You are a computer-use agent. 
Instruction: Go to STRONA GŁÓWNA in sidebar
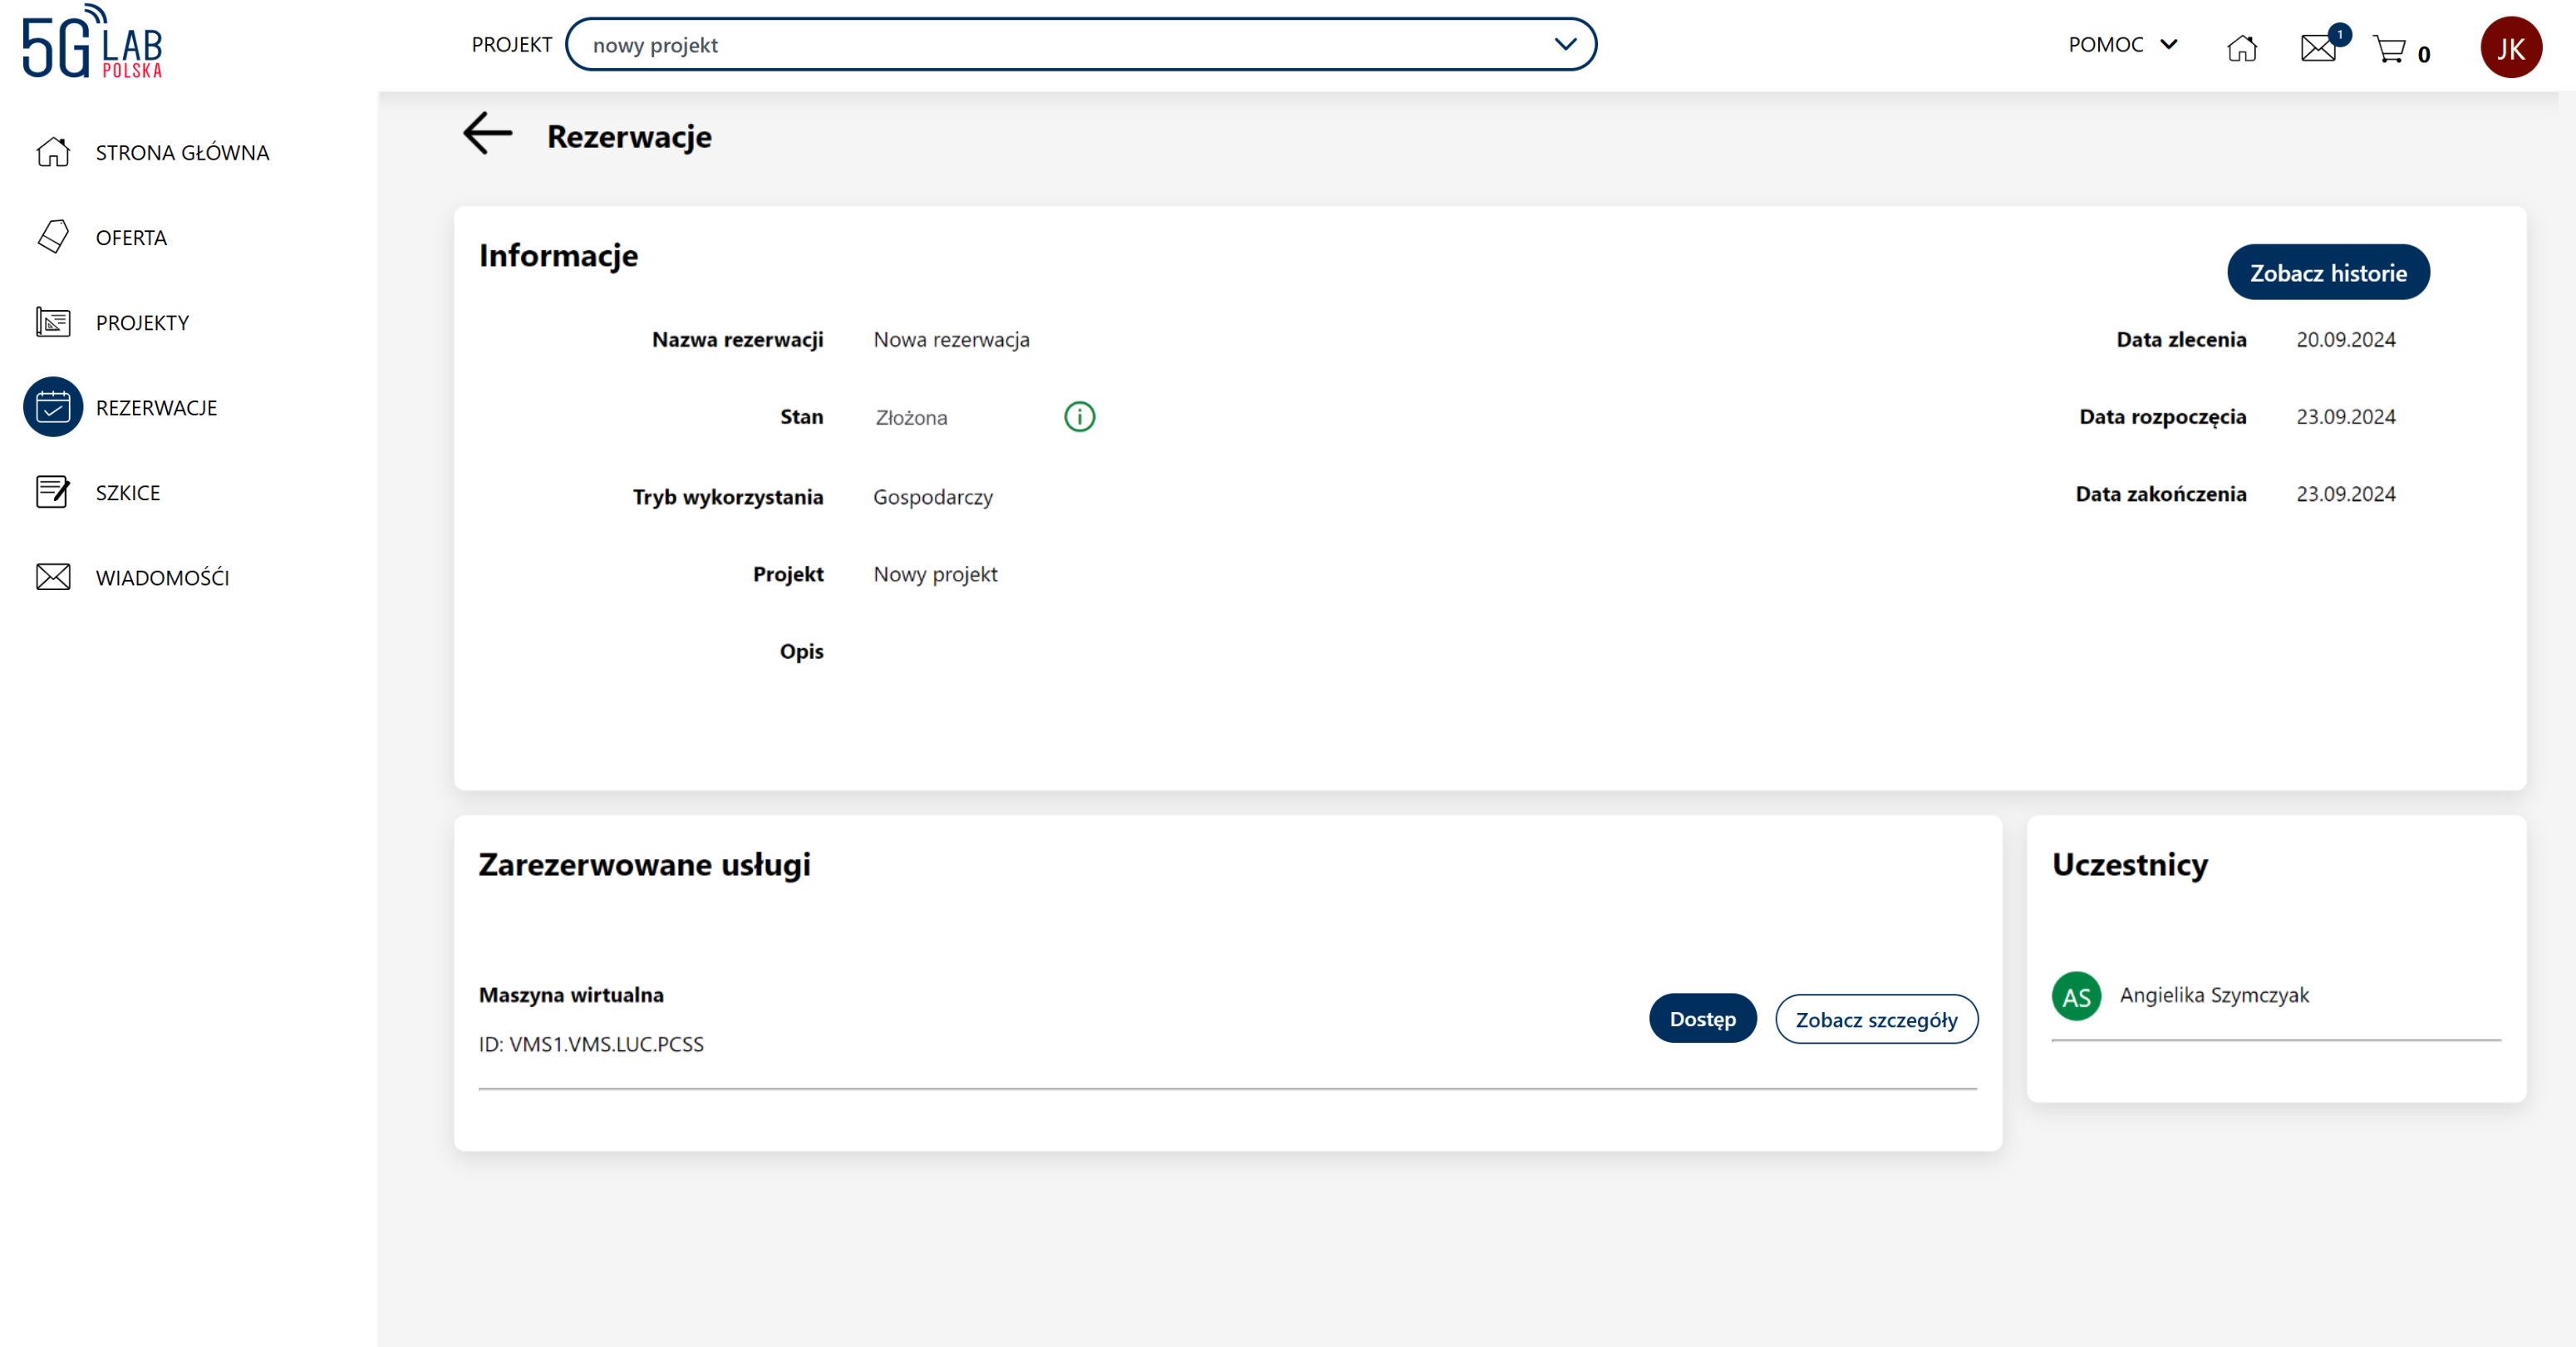click(x=182, y=152)
